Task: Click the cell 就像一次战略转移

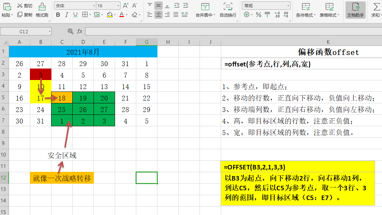Action: (x=62, y=178)
